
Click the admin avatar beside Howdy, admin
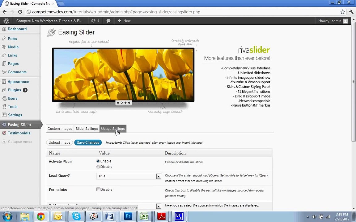coord(345,21)
